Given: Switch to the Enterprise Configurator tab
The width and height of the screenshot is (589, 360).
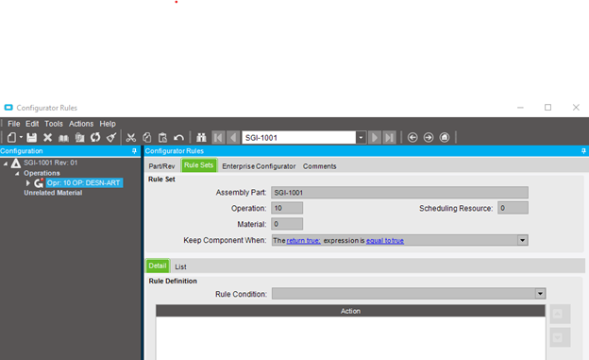Looking at the screenshot, I should point(259,166).
